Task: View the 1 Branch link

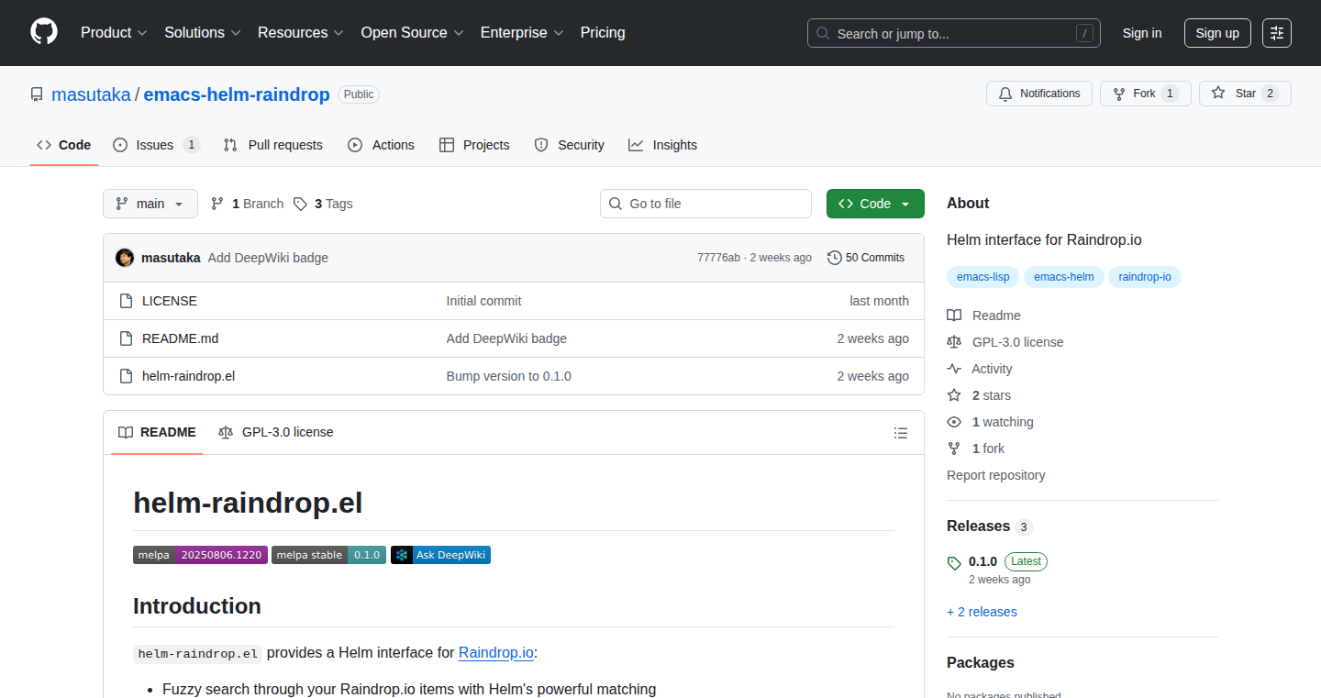Action: coord(247,204)
